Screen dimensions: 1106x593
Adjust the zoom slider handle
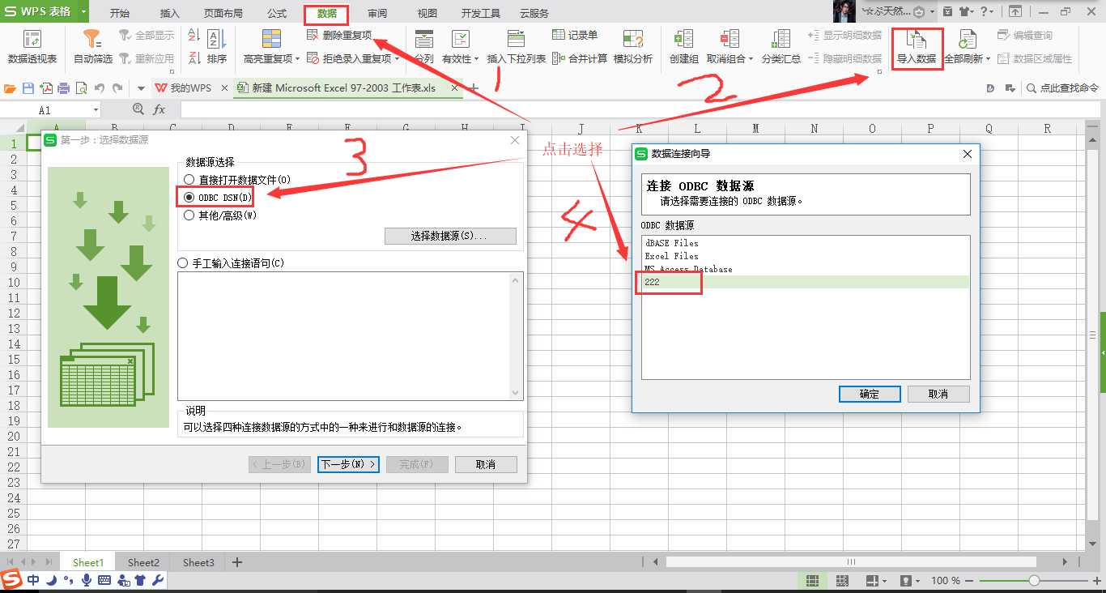(x=1034, y=581)
